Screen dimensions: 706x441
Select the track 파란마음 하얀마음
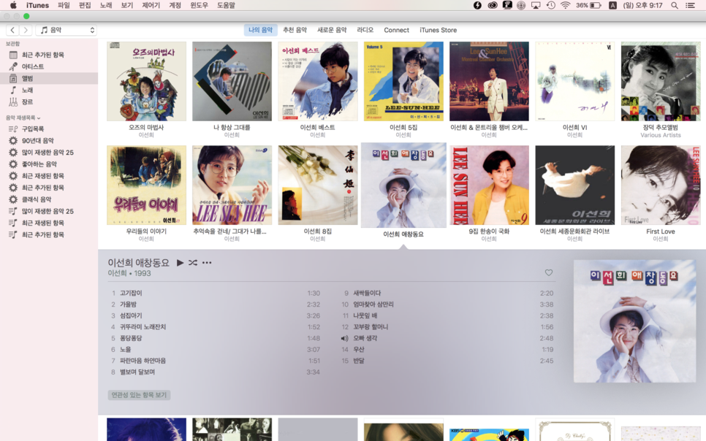coord(214,361)
